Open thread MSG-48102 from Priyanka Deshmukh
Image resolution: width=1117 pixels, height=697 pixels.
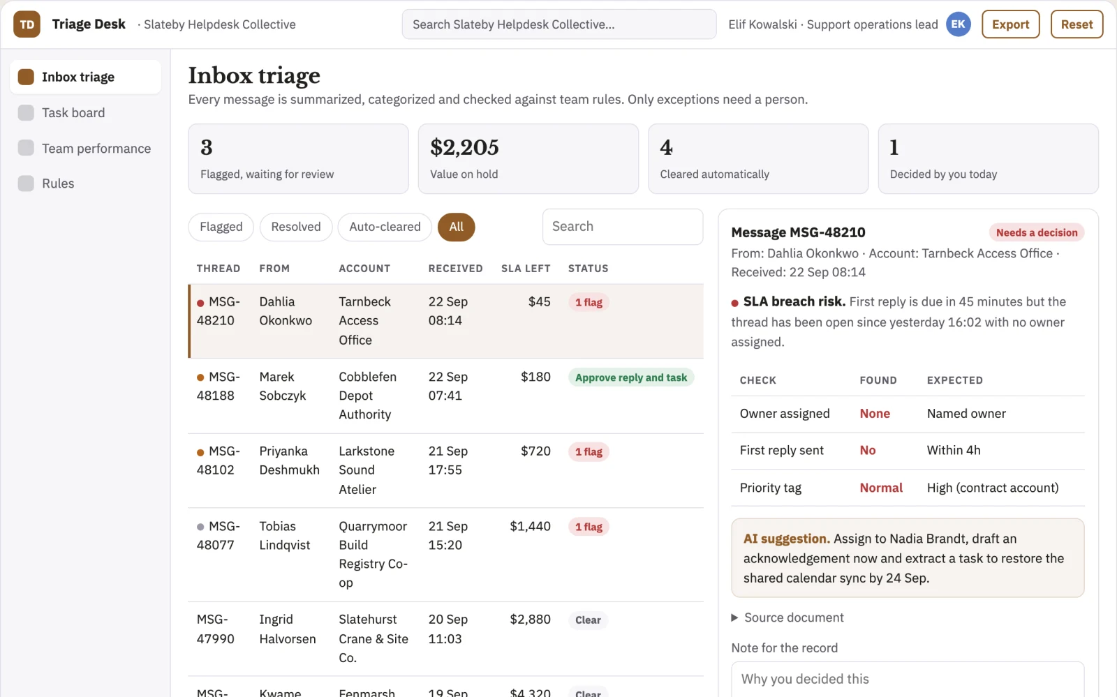(x=446, y=470)
